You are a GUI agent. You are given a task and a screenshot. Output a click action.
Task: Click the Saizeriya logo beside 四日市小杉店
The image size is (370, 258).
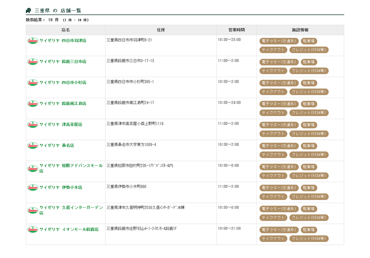[x=33, y=82]
